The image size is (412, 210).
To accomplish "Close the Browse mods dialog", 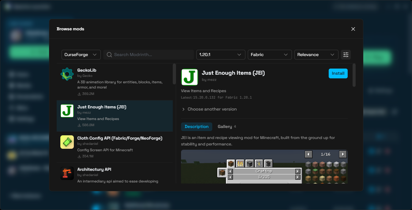I will tap(353, 29).
